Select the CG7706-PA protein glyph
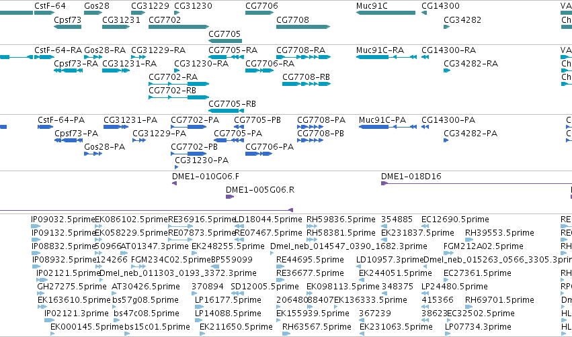 259,154
